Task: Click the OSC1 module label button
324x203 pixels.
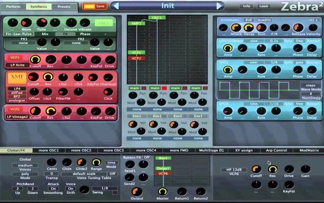Action: coord(104,23)
